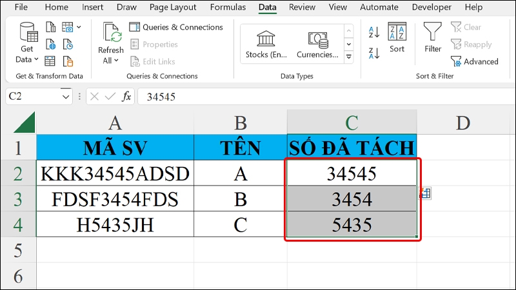Switch to the Insert tab
Screen dimensions: 516x290
click(x=92, y=7)
